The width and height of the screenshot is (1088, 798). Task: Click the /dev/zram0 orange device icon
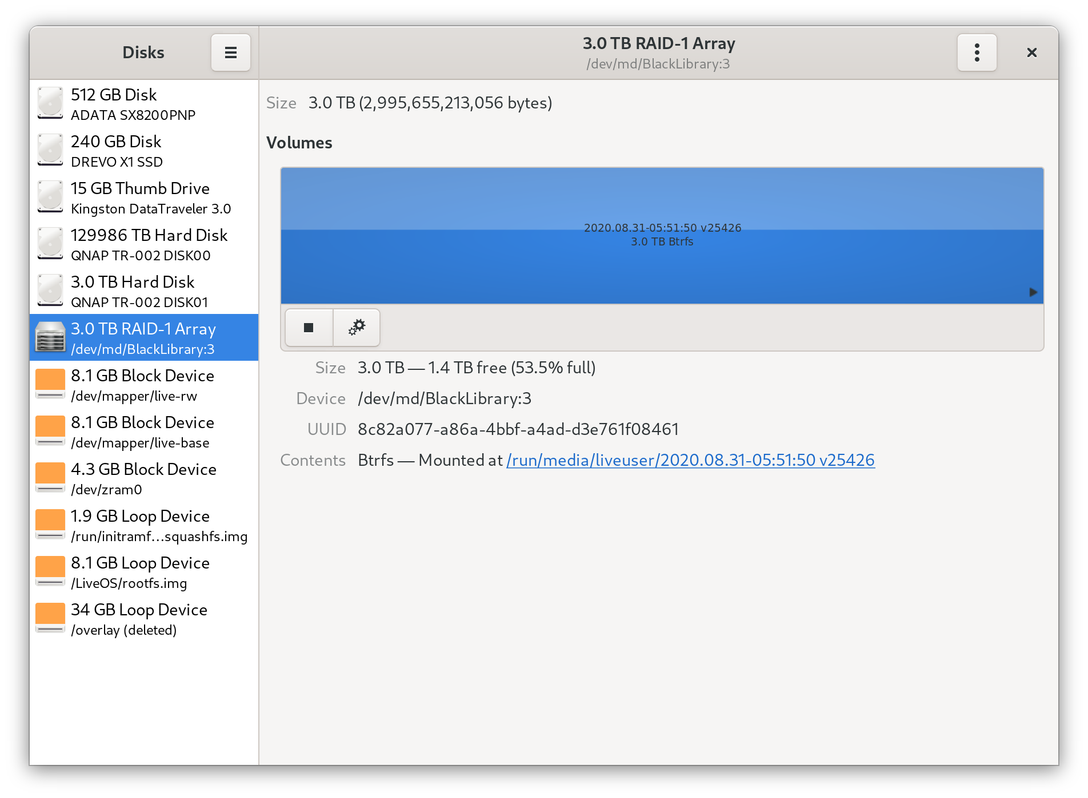(x=50, y=478)
